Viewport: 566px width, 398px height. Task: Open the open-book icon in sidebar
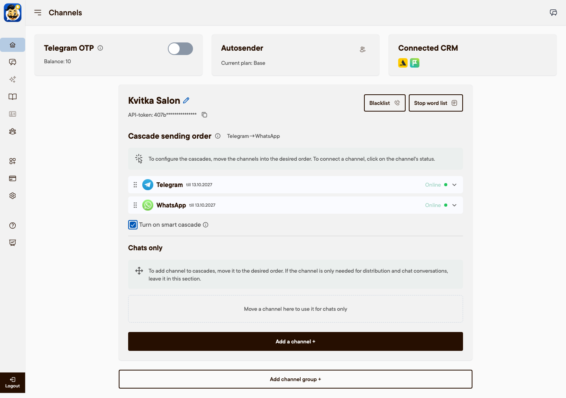[x=13, y=97]
